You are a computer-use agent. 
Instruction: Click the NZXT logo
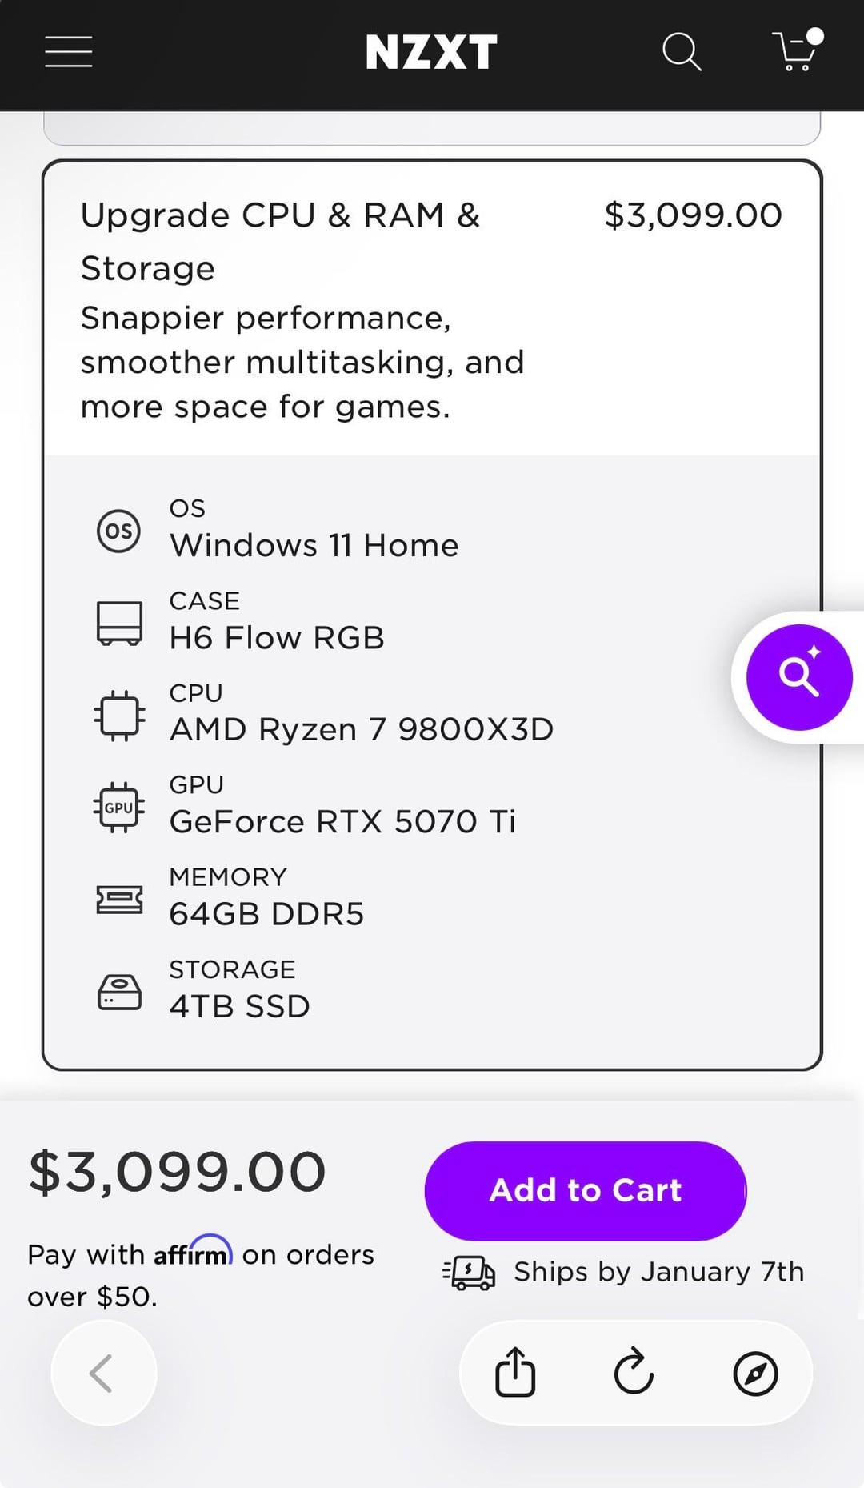click(x=431, y=52)
